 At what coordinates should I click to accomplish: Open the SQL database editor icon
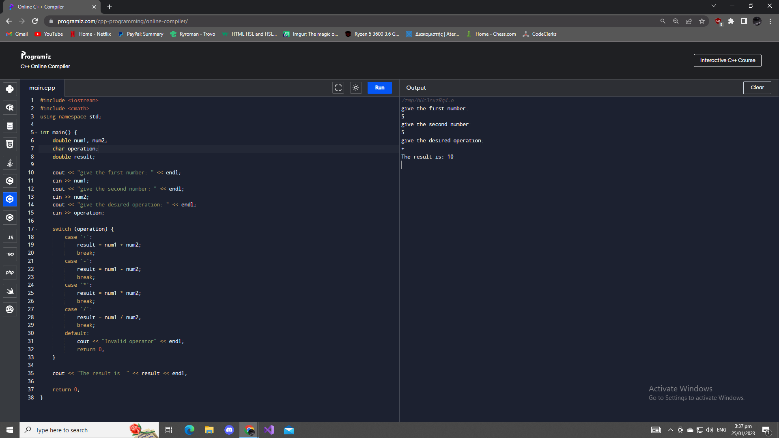pyautogui.click(x=10, y=126)
